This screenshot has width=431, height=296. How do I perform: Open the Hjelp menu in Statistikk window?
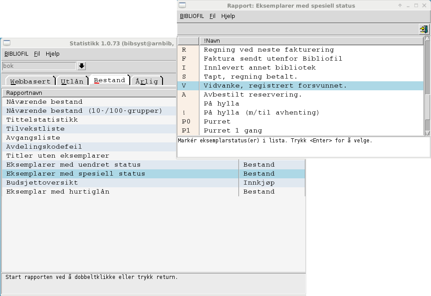[53, 54]
